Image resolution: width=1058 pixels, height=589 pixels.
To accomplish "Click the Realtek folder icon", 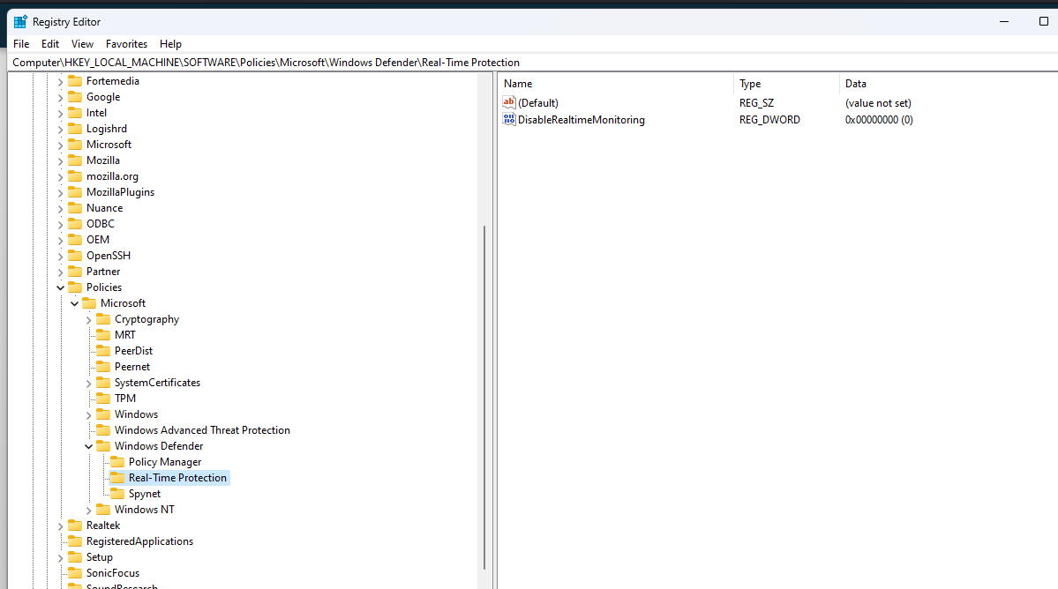I will (x=75, y=525).
